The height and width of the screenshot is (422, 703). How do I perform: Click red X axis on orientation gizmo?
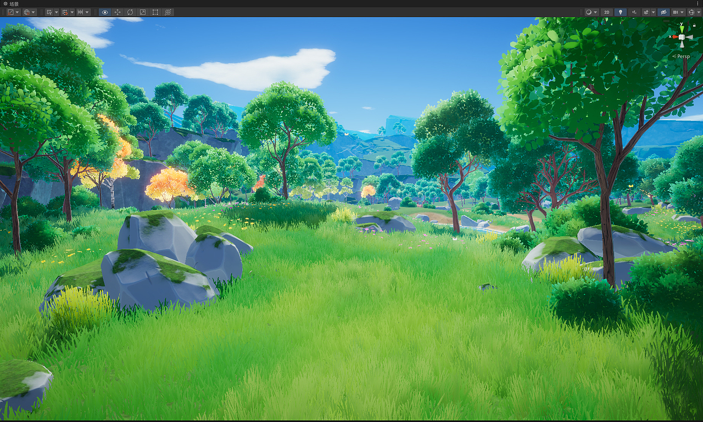point(675,37)
